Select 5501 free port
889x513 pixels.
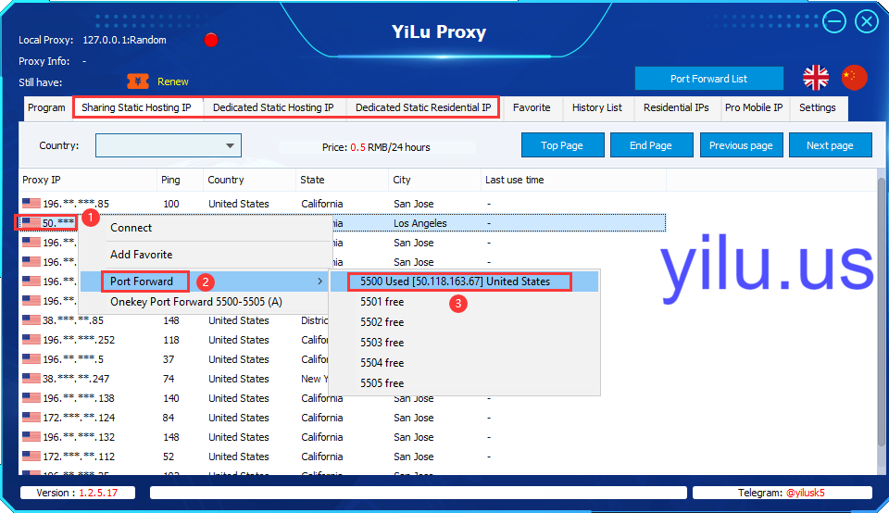pyautogui.click(x=382, y=302)
